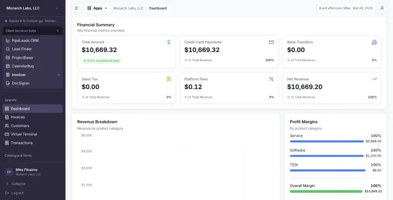
Task: Click the Operate section label
Action: [11, 100]
